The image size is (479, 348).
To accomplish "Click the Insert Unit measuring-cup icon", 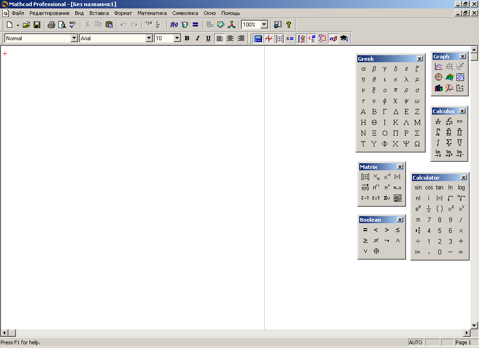I will [x=185, y=25].
